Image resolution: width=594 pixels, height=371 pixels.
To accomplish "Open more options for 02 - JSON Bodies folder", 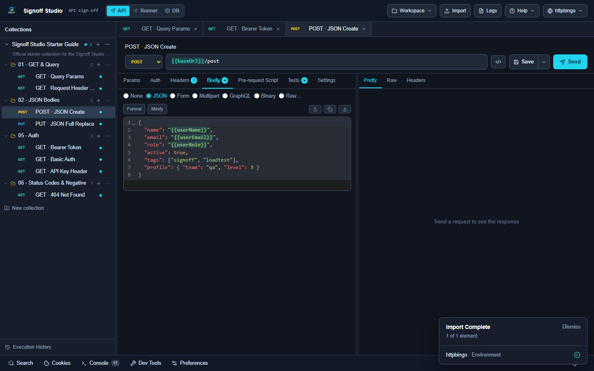I will click(x=108, y=100).
